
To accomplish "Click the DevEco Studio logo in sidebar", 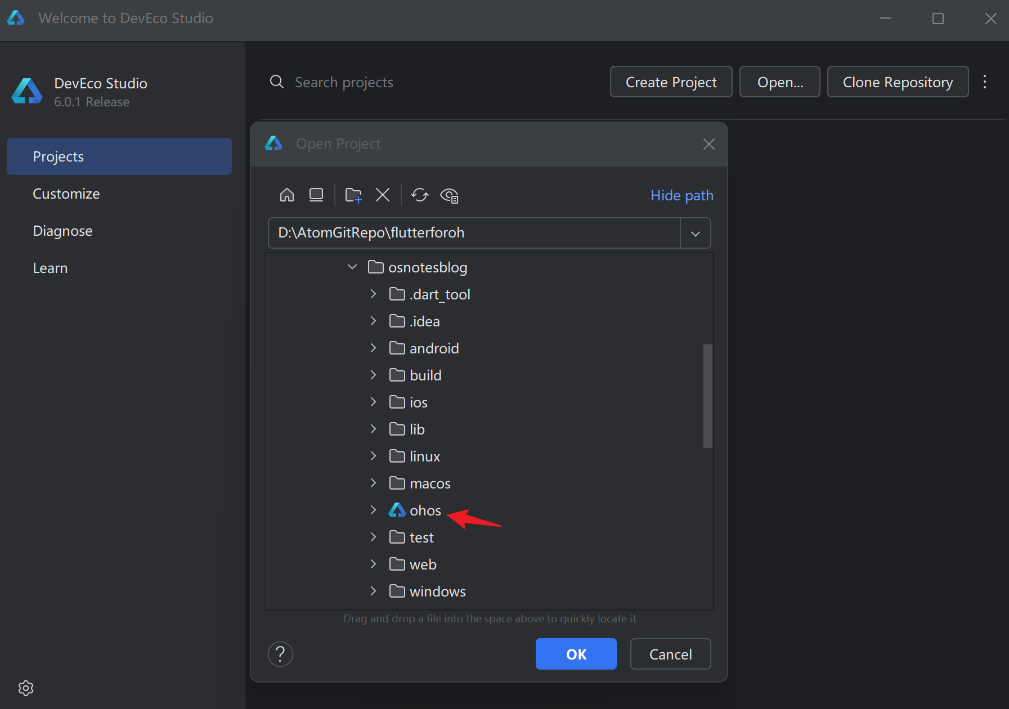I will pyautogui.click(x=27, y=91).
